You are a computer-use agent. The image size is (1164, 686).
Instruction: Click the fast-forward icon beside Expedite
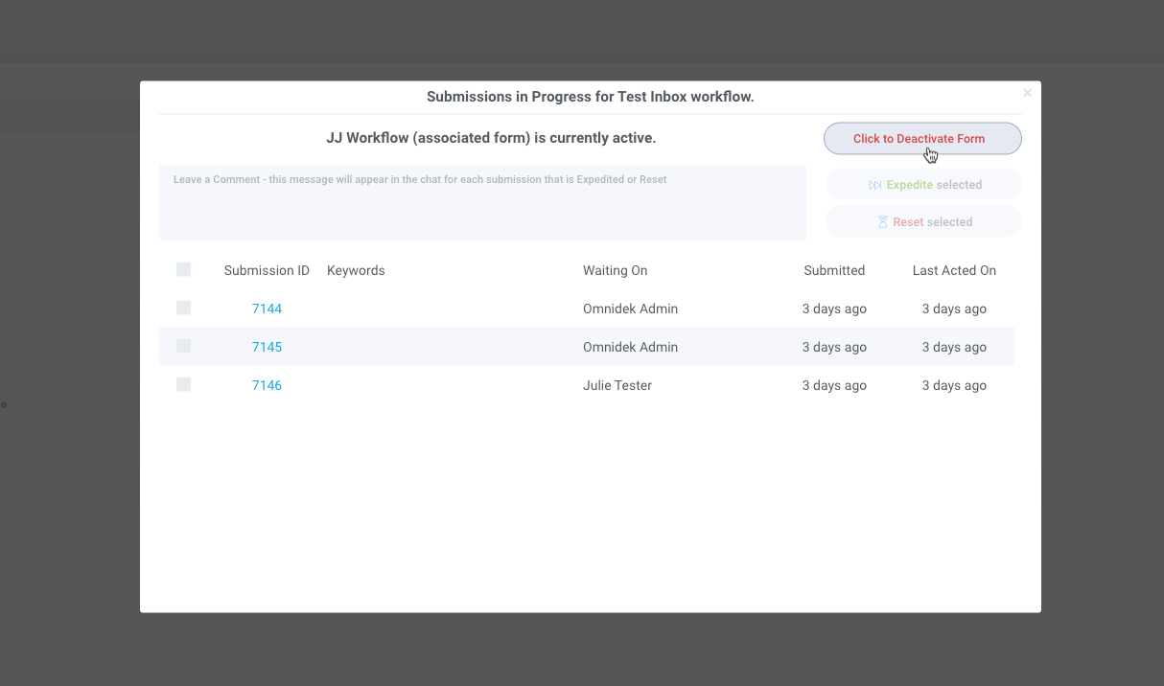(x=874, y=185)
